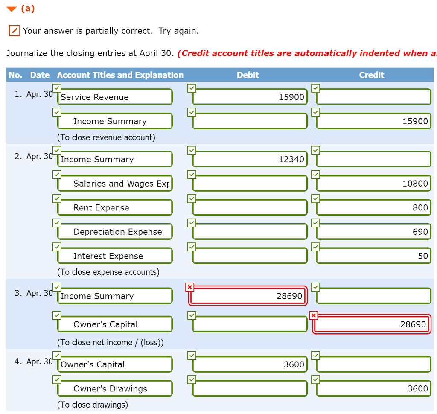Screen dimensions: 437x414
Task: Toggle the checkmark above Owner's Capital in entry 3
Action: pyautogui.click(x=56, y=287)
